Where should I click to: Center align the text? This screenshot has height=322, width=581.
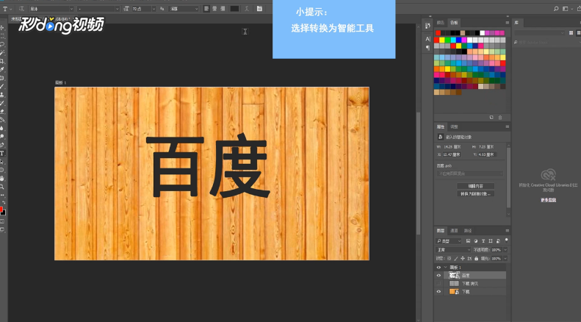[214, 9]
